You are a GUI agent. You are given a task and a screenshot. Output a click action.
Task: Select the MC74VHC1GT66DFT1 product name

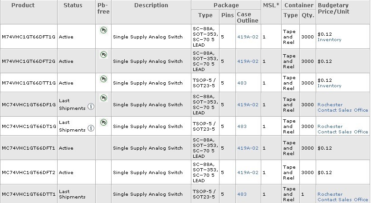pyautogui.click(x=29, y=148)
